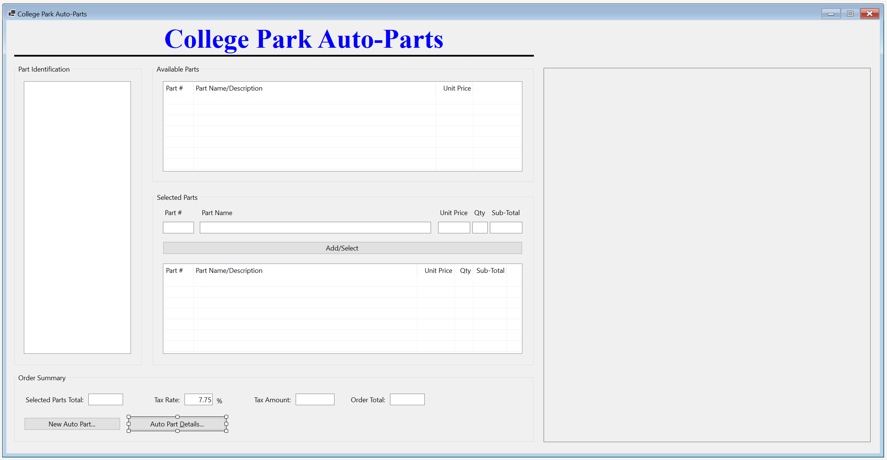Click the Selected Parts group caption
The image size is (887, 460).
tap(177, 197)
